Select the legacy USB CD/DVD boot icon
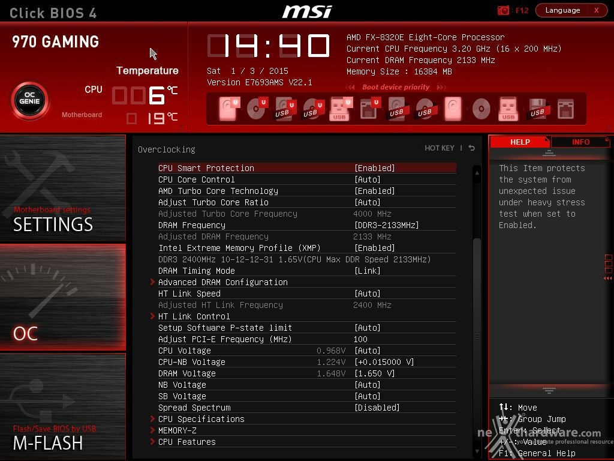Viewport: 614px width, 461px height. [426, 108]
